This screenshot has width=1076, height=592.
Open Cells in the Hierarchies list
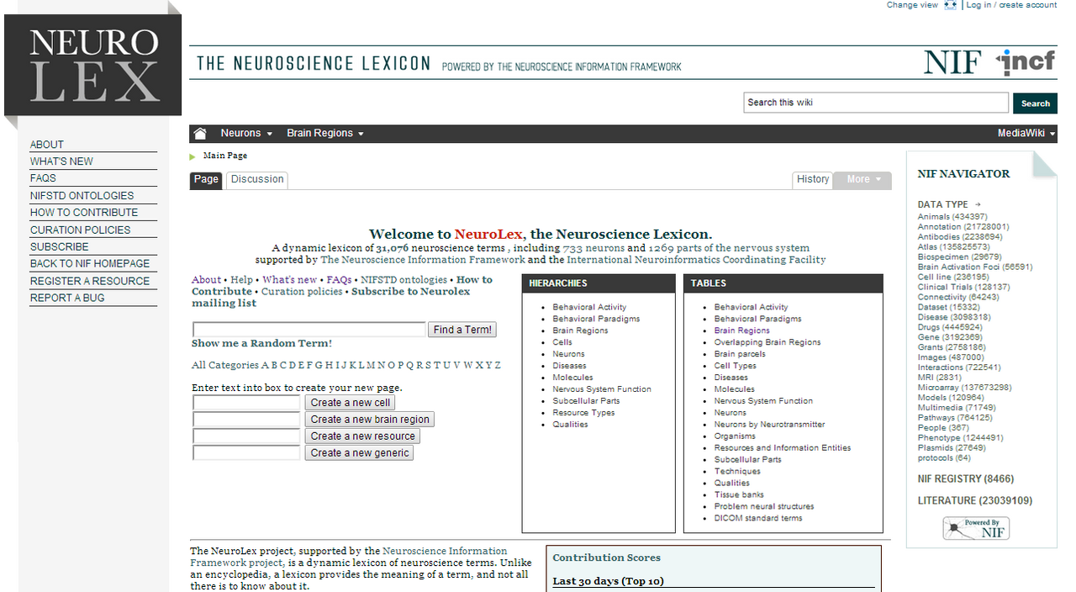[562, 342]
